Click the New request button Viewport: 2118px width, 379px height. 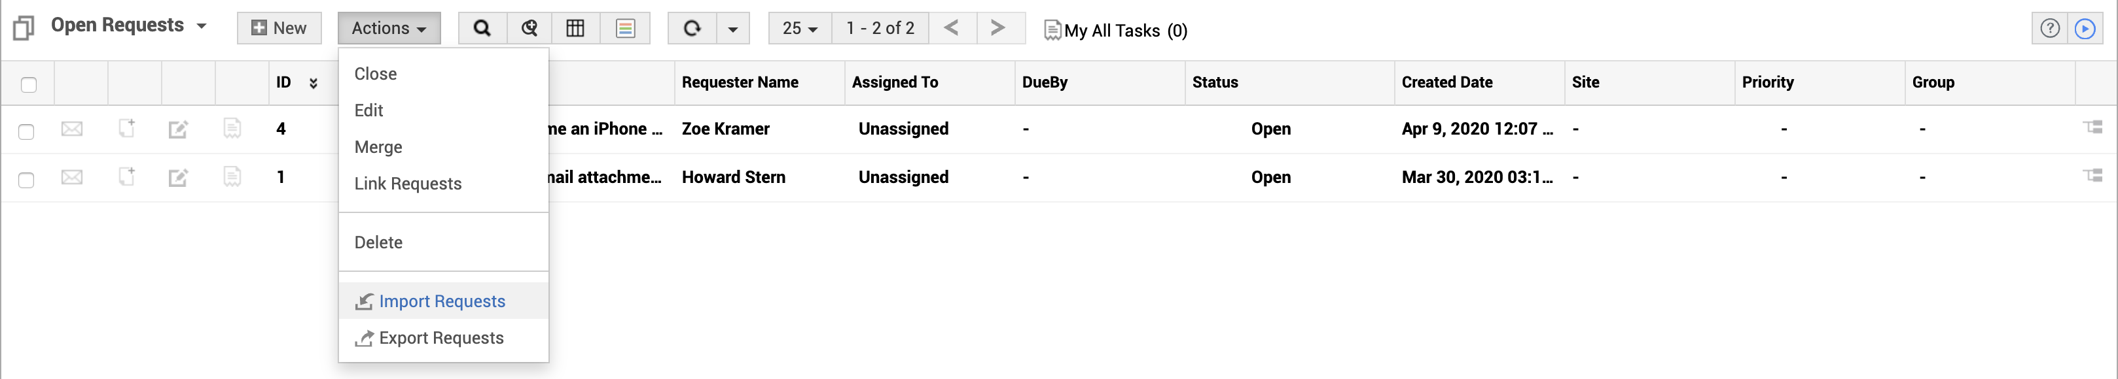[x=279, y=28]
